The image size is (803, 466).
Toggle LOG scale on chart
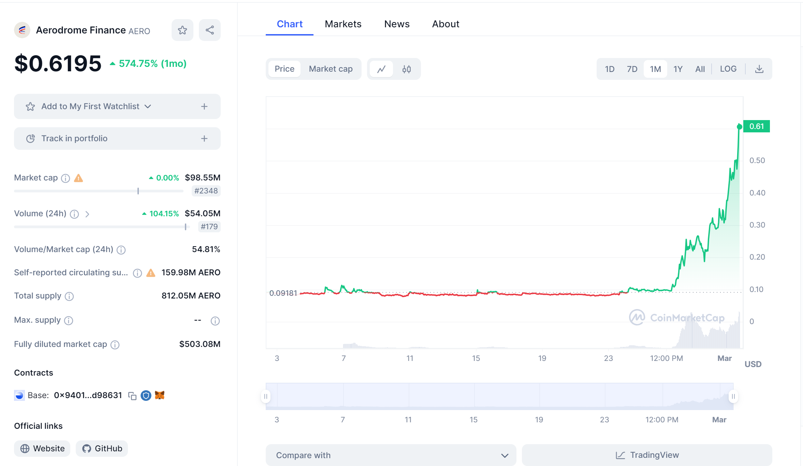(x=728, y=69)
